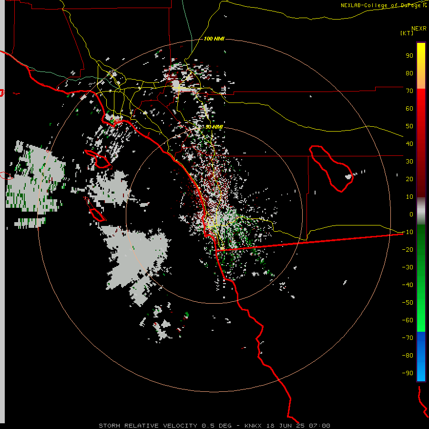Click the 0 value on velocity scale
The width and height of the screenshot is (429, 429).
tap(411, 214)
